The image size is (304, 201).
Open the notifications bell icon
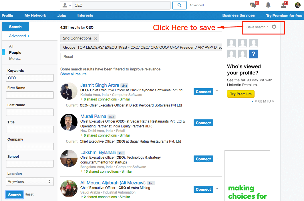point(268,5)
